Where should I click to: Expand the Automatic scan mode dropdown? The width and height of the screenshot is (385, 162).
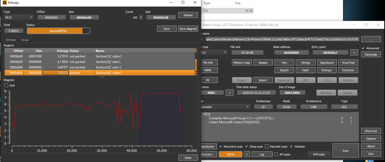[225, 107]
